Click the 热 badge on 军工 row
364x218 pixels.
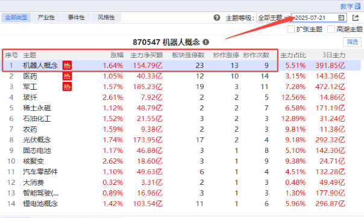point(67,87)
